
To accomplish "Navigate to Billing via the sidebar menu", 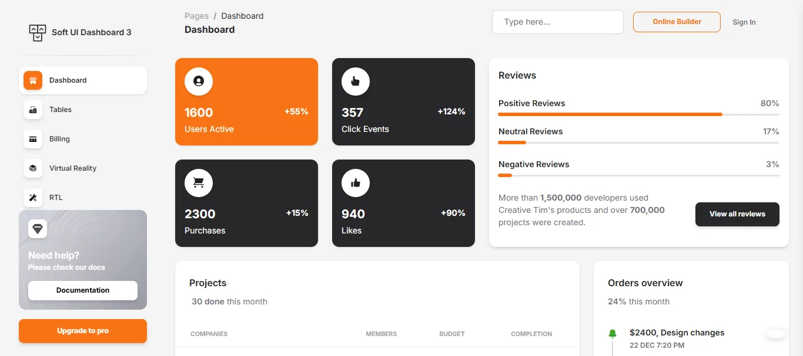I will click(59, 139).
